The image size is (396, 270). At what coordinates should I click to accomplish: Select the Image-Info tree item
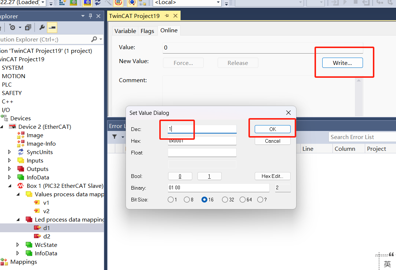(41, 143)
